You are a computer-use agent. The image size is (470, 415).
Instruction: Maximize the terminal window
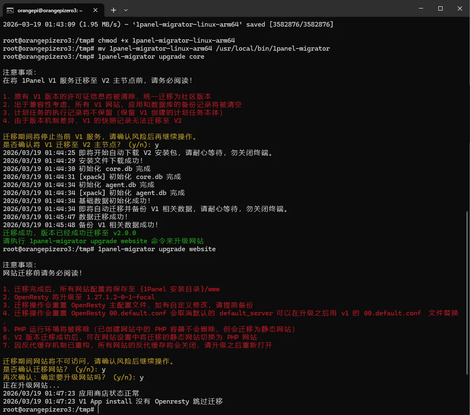pos(440,8)
